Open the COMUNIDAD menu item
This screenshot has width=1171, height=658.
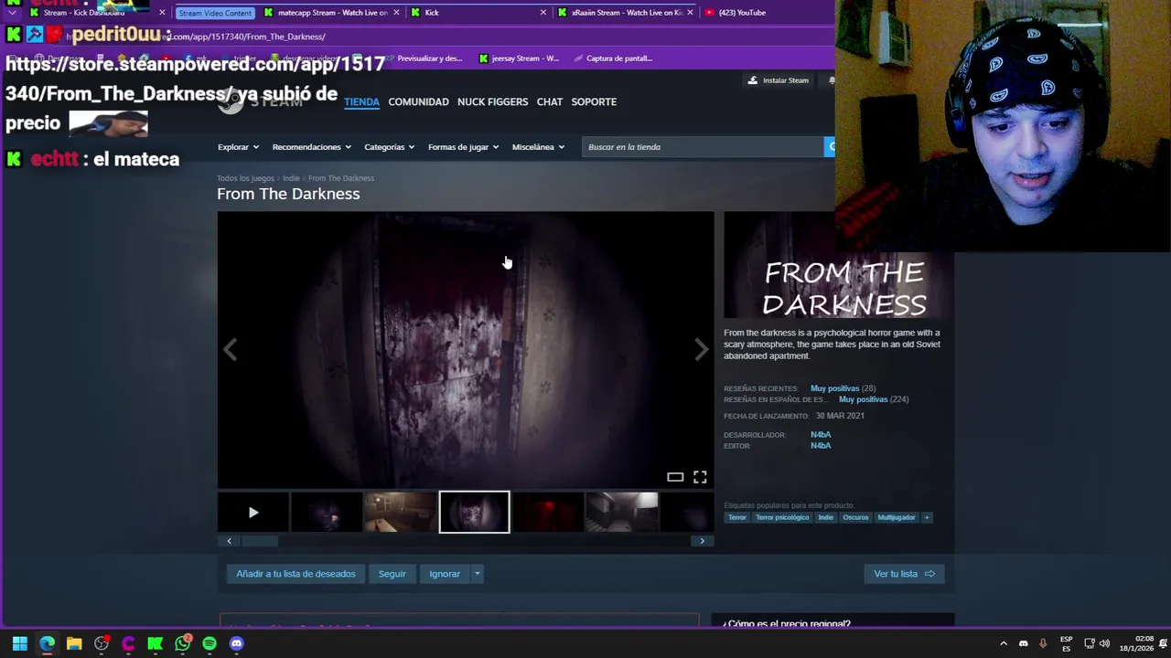click(x=418, y=101)
